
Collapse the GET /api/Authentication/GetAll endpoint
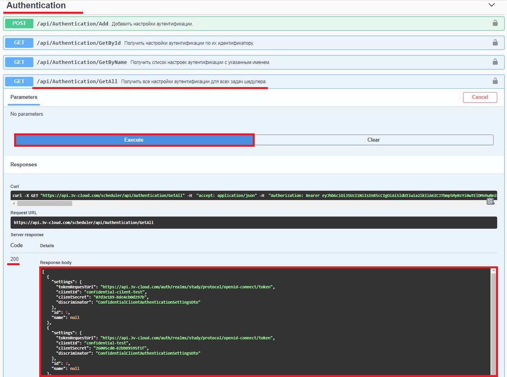point(254,81)
